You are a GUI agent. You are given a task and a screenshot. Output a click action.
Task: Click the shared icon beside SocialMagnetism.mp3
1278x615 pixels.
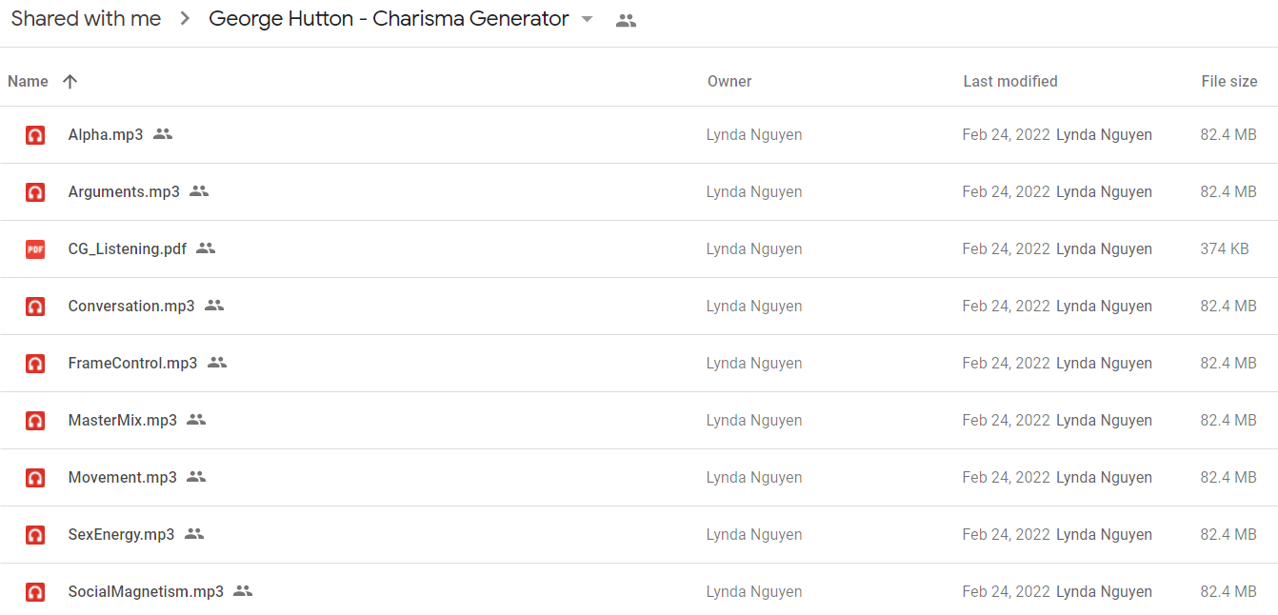(x=243, y=591)
